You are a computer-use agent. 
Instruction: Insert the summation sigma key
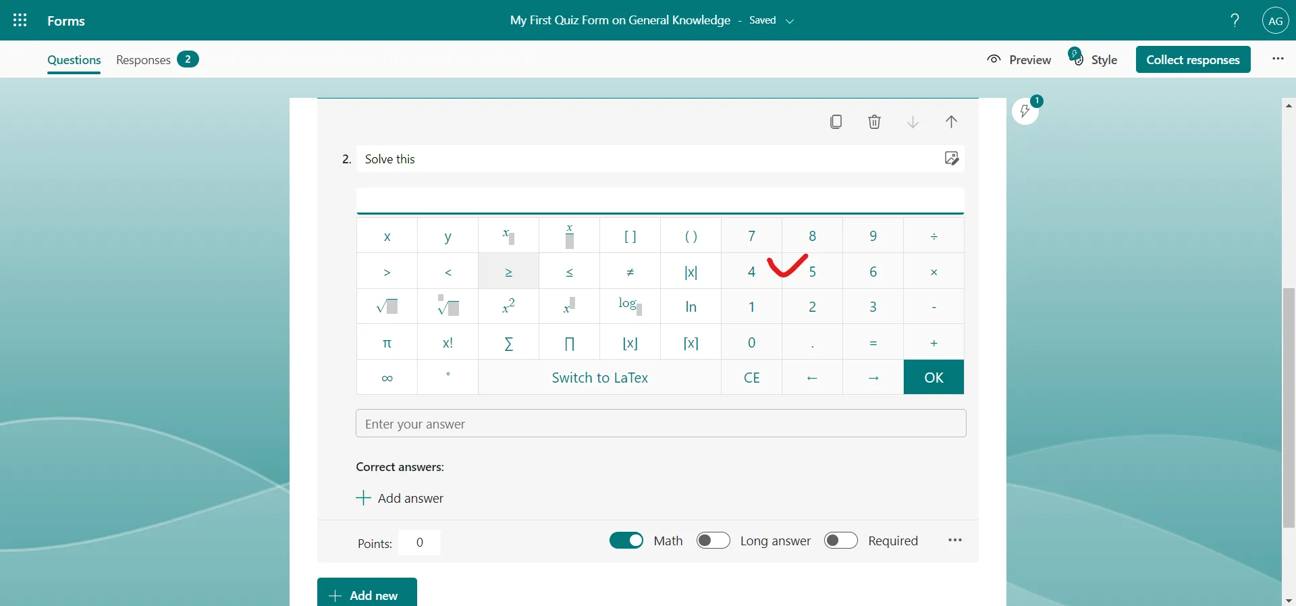coord(508,342)
